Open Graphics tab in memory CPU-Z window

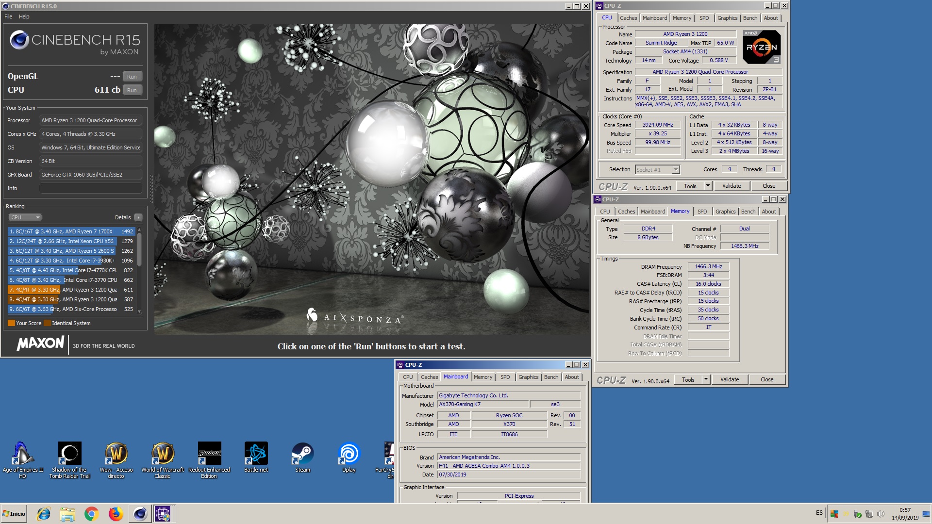pyautogui.click(x=725, y=212)
